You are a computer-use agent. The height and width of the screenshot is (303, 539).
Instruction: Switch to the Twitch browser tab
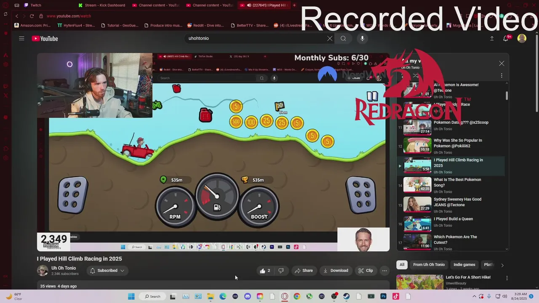click(36, 5)
